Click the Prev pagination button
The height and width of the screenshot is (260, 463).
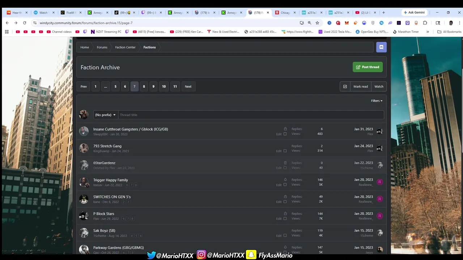point(84,87)
